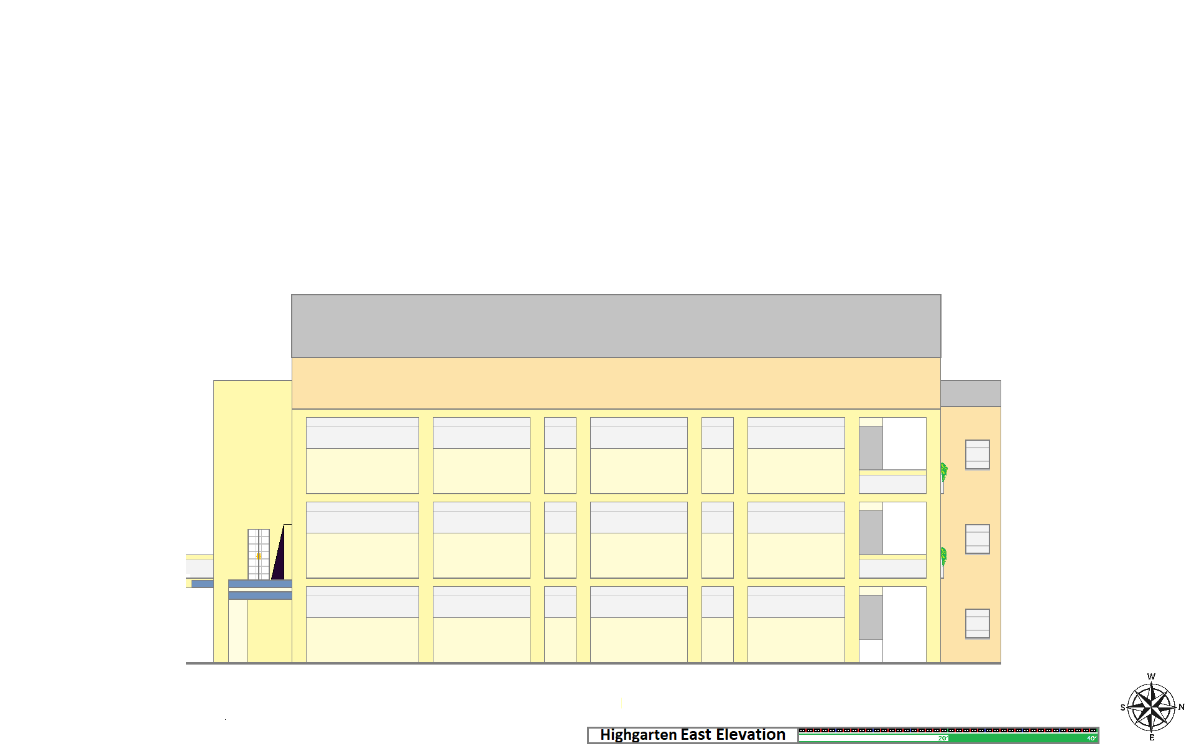Click the Highgarten East Elevation title
The height and width of the screenshot is (746, 1194).
coord(692,735)
